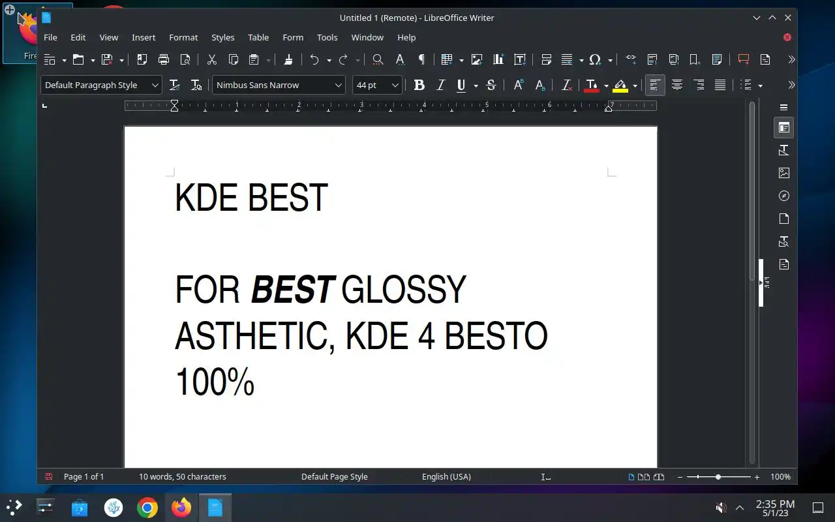The height and width of the screenshot is (522, 835).
Task: Export the document as PDF
Action: click(x=142, y=59)
